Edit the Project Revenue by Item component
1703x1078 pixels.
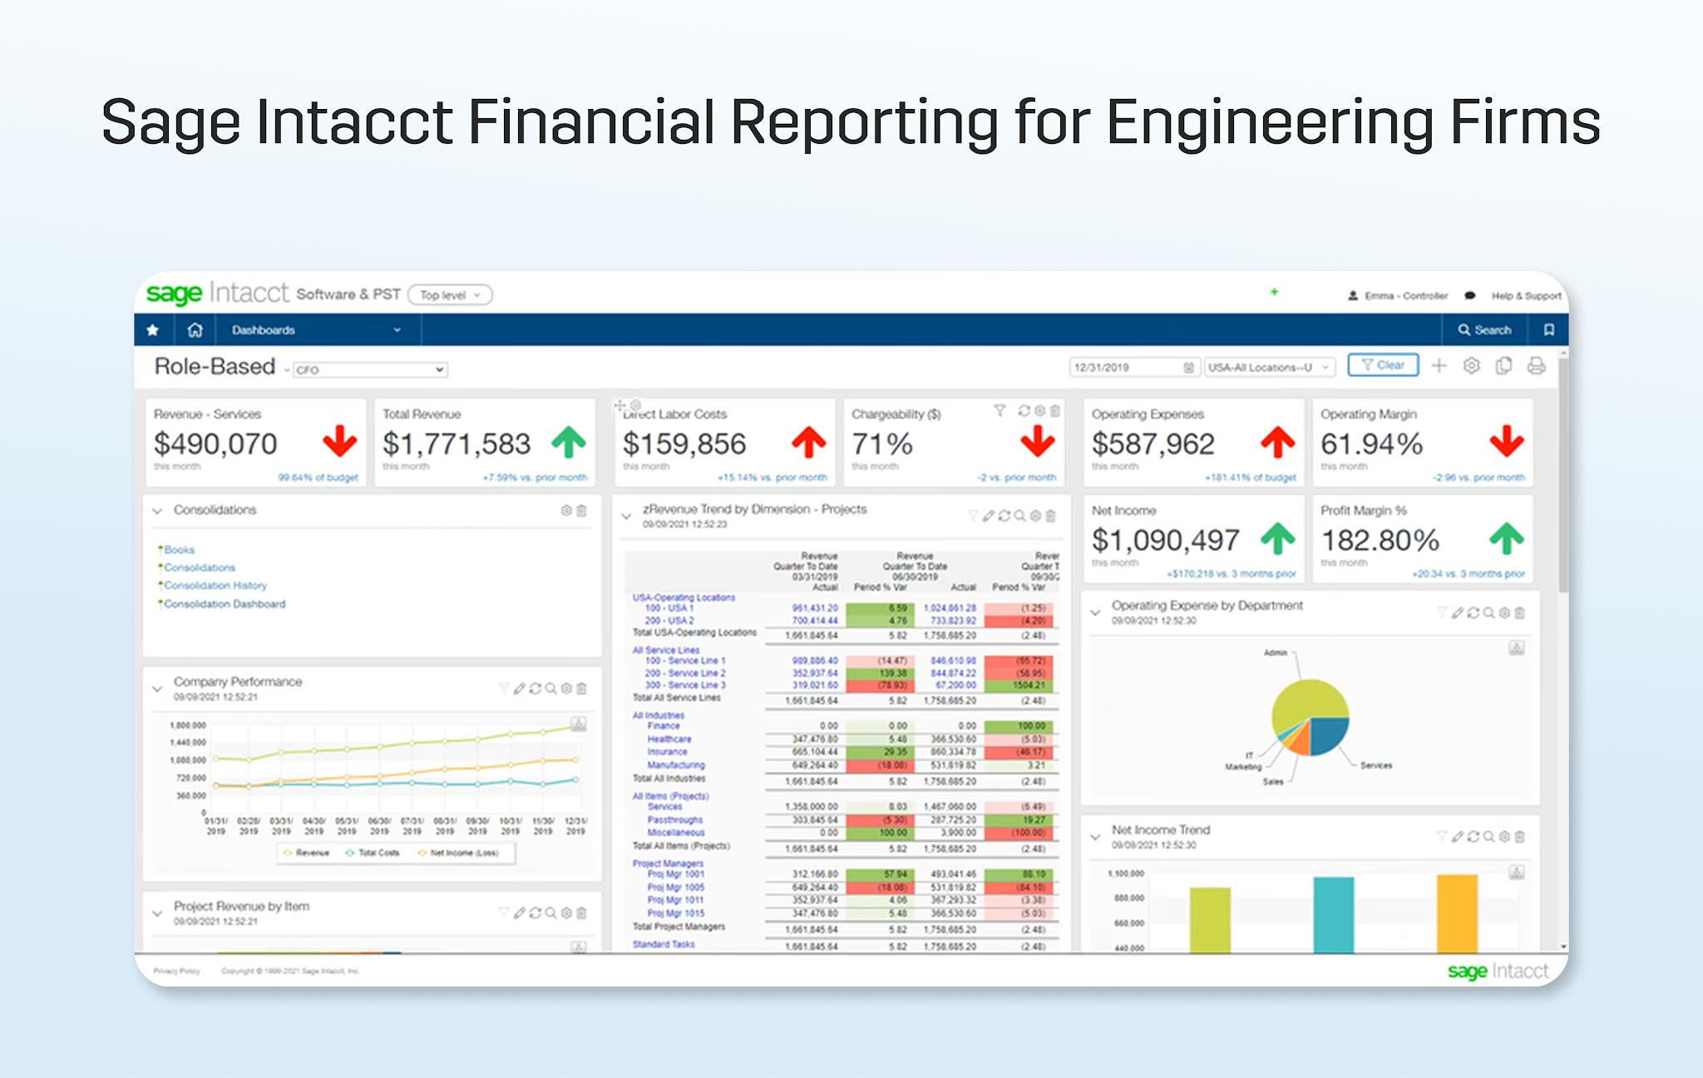519,913
